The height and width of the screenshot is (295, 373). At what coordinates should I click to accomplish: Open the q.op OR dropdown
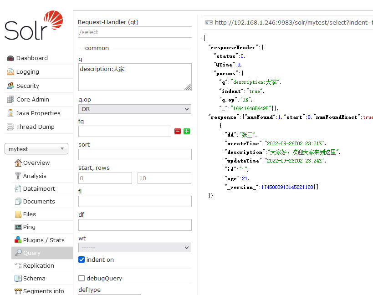[135, 109]
